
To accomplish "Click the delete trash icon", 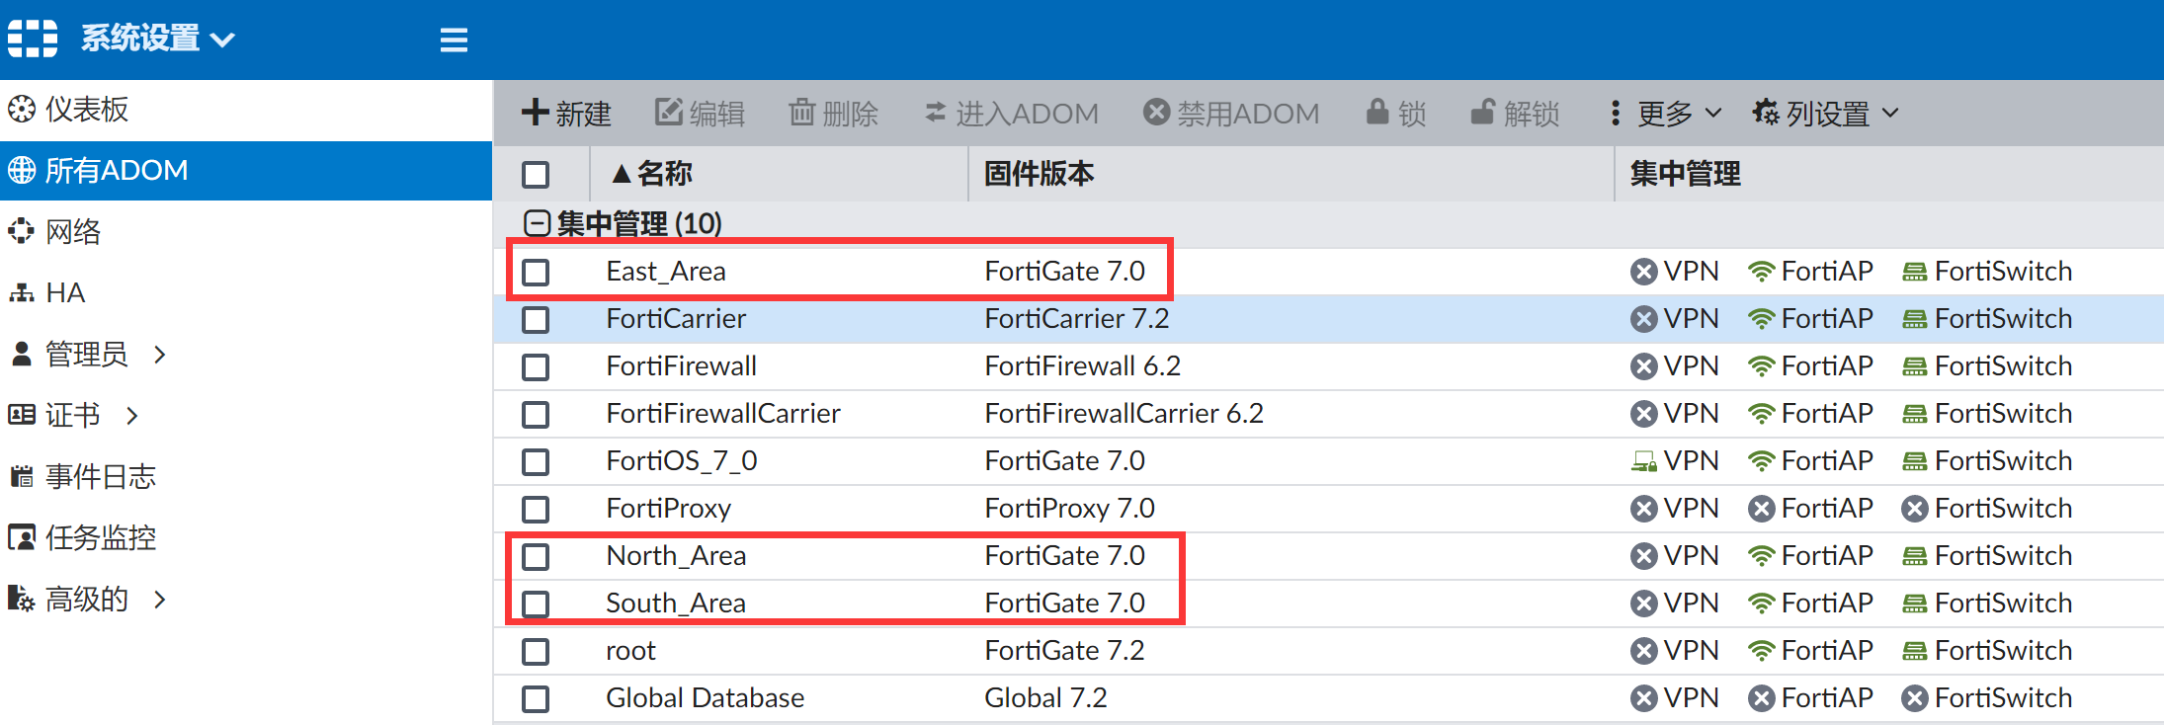I will point(801,112).
